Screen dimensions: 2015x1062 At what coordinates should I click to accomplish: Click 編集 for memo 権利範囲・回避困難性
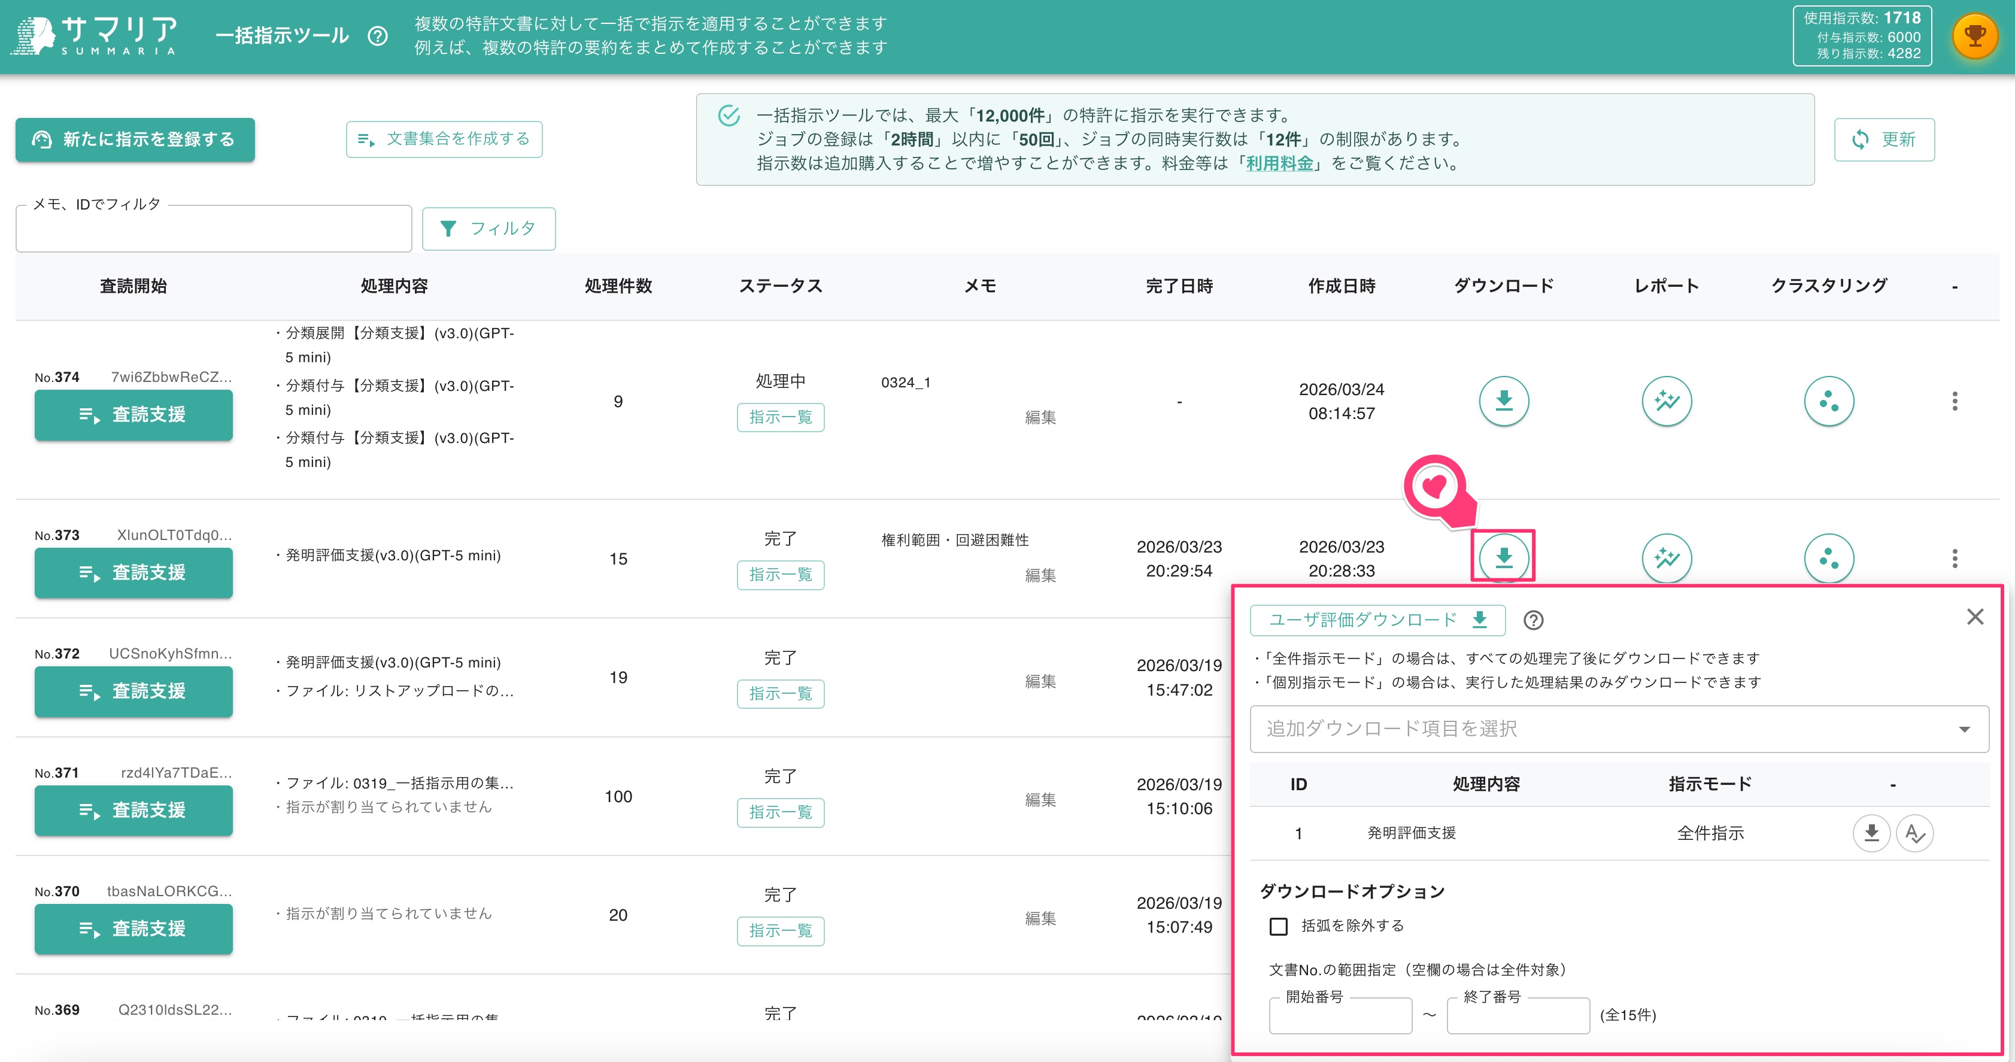(1040, 575)
